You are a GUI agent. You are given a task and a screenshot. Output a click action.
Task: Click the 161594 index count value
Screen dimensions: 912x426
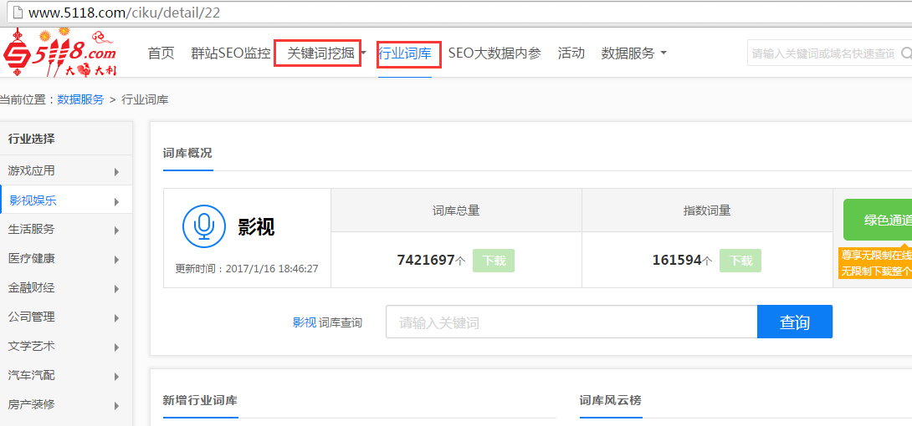[x=676, y=261]
